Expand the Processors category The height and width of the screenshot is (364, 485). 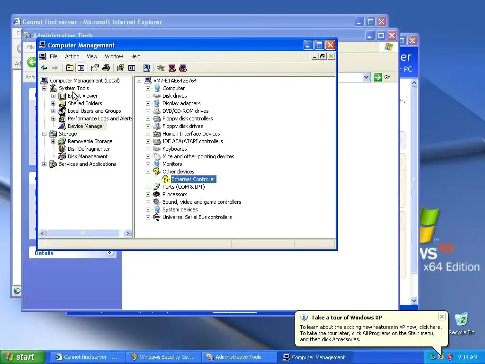[x=148, y=194]
